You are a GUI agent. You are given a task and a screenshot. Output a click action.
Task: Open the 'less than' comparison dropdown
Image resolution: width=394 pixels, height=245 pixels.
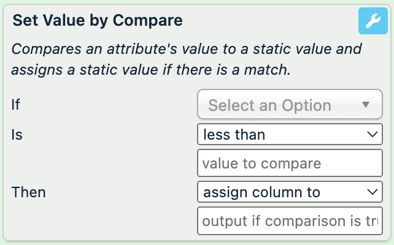290,135
